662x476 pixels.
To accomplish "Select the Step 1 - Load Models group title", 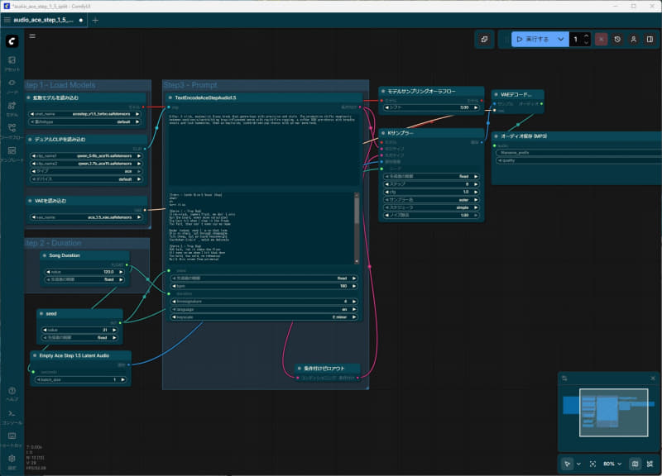I will pyautogui.click(x=60, y=85).
